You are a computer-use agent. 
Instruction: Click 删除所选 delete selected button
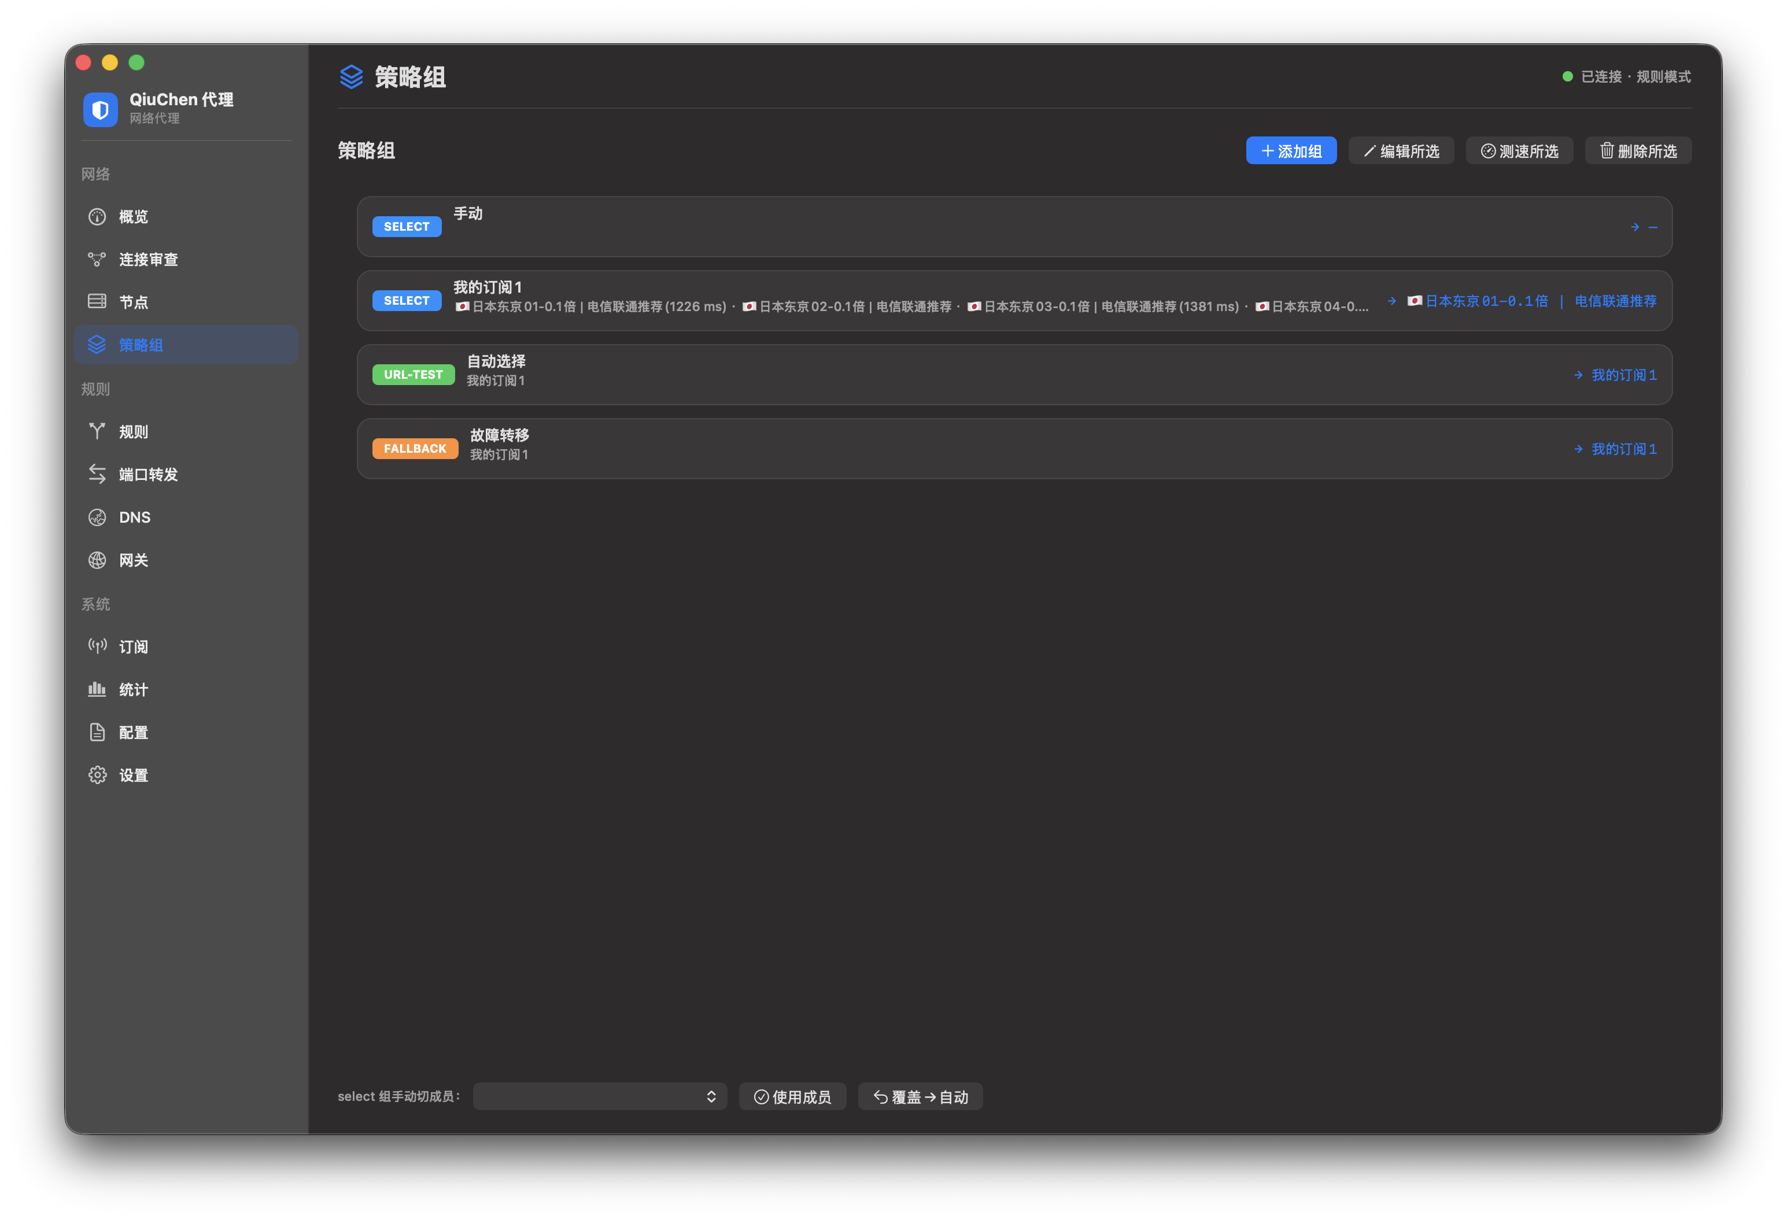[1638, 151]
